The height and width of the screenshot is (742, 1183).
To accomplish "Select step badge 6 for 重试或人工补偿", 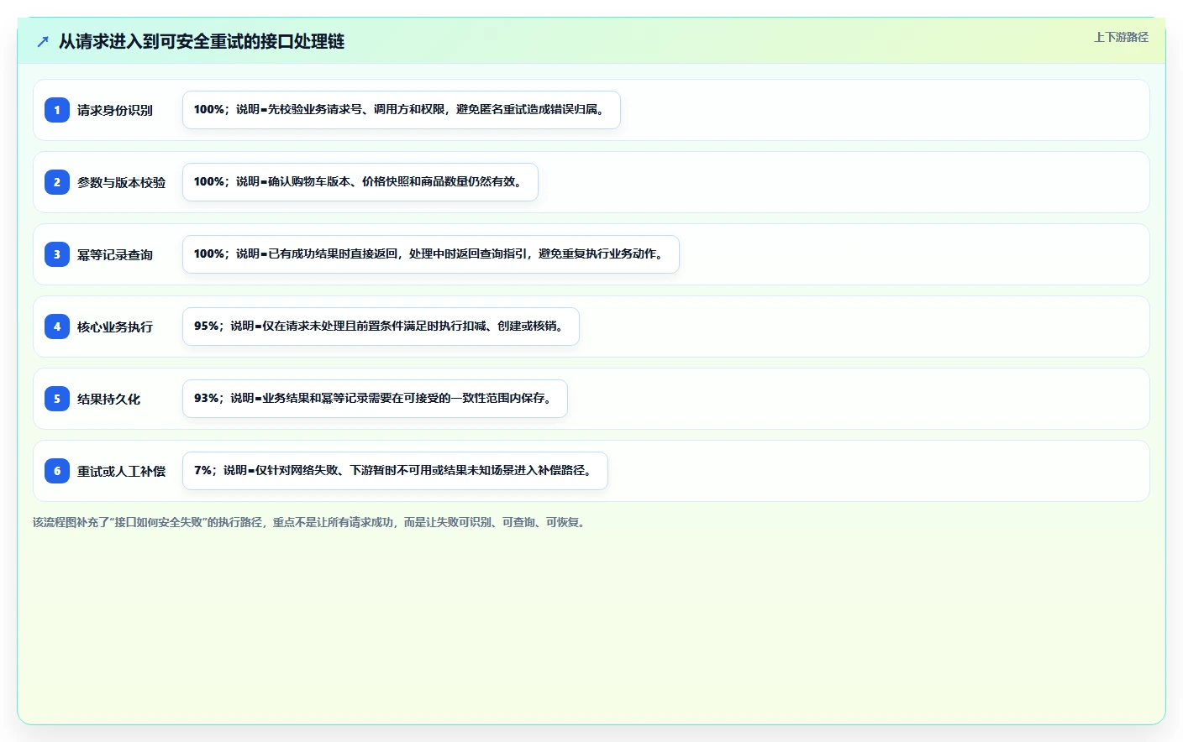I will (57, 471).
